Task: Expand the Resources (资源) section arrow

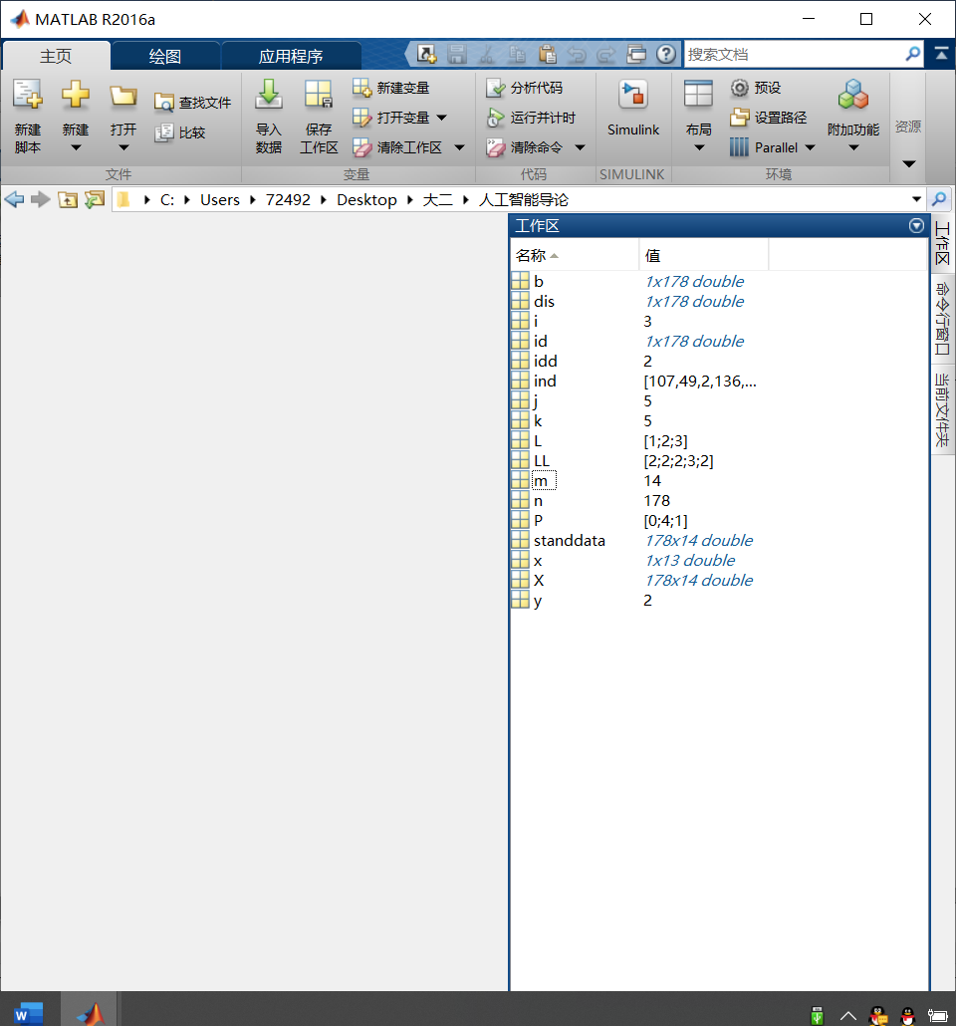Action: (x=909, y=163)
